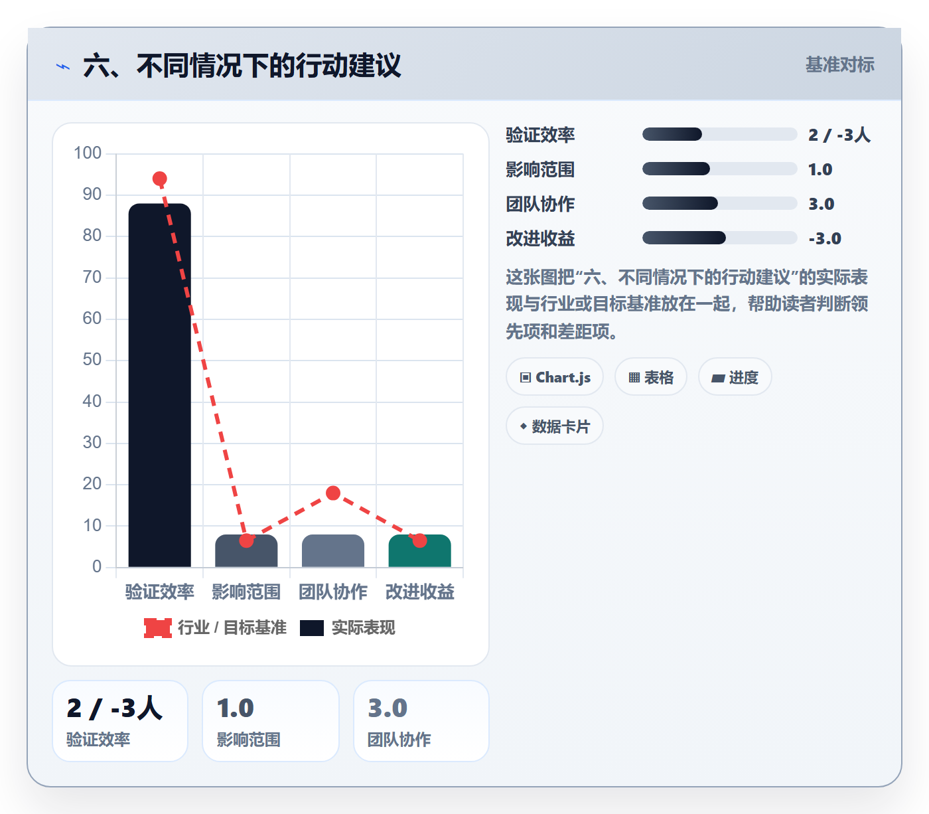Click the description paragraph starting 这张图把
Image resolution: width=929 pixels, height=814 pixels.
(687, 304)
